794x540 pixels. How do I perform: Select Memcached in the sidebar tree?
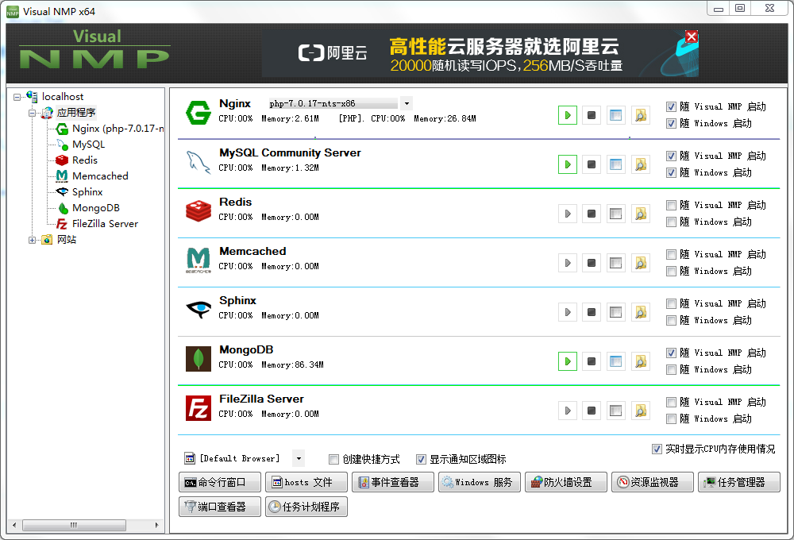pos(100,176)
